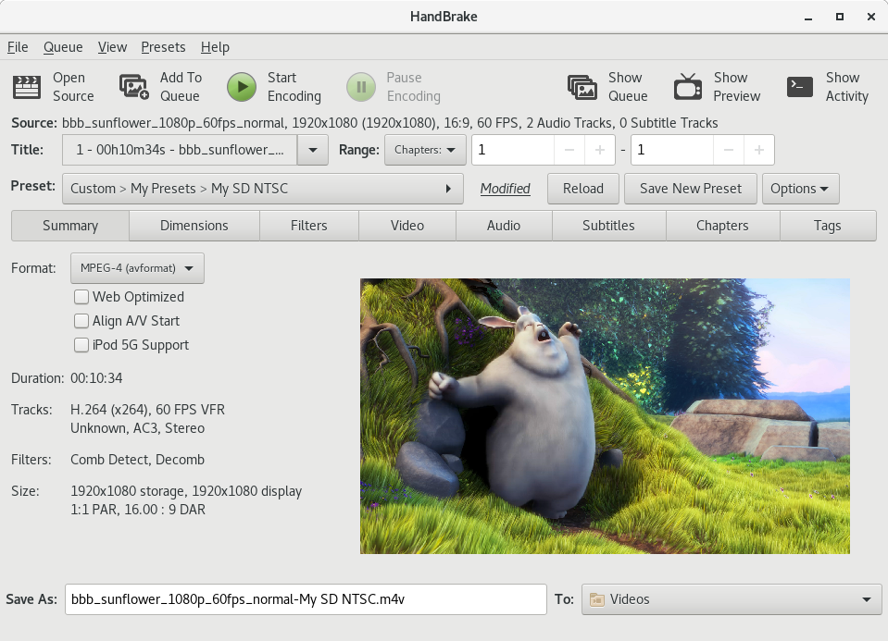888x641 pixels.
Task: Open the Chapters range type dropdown
Action: tap(425, 150)
